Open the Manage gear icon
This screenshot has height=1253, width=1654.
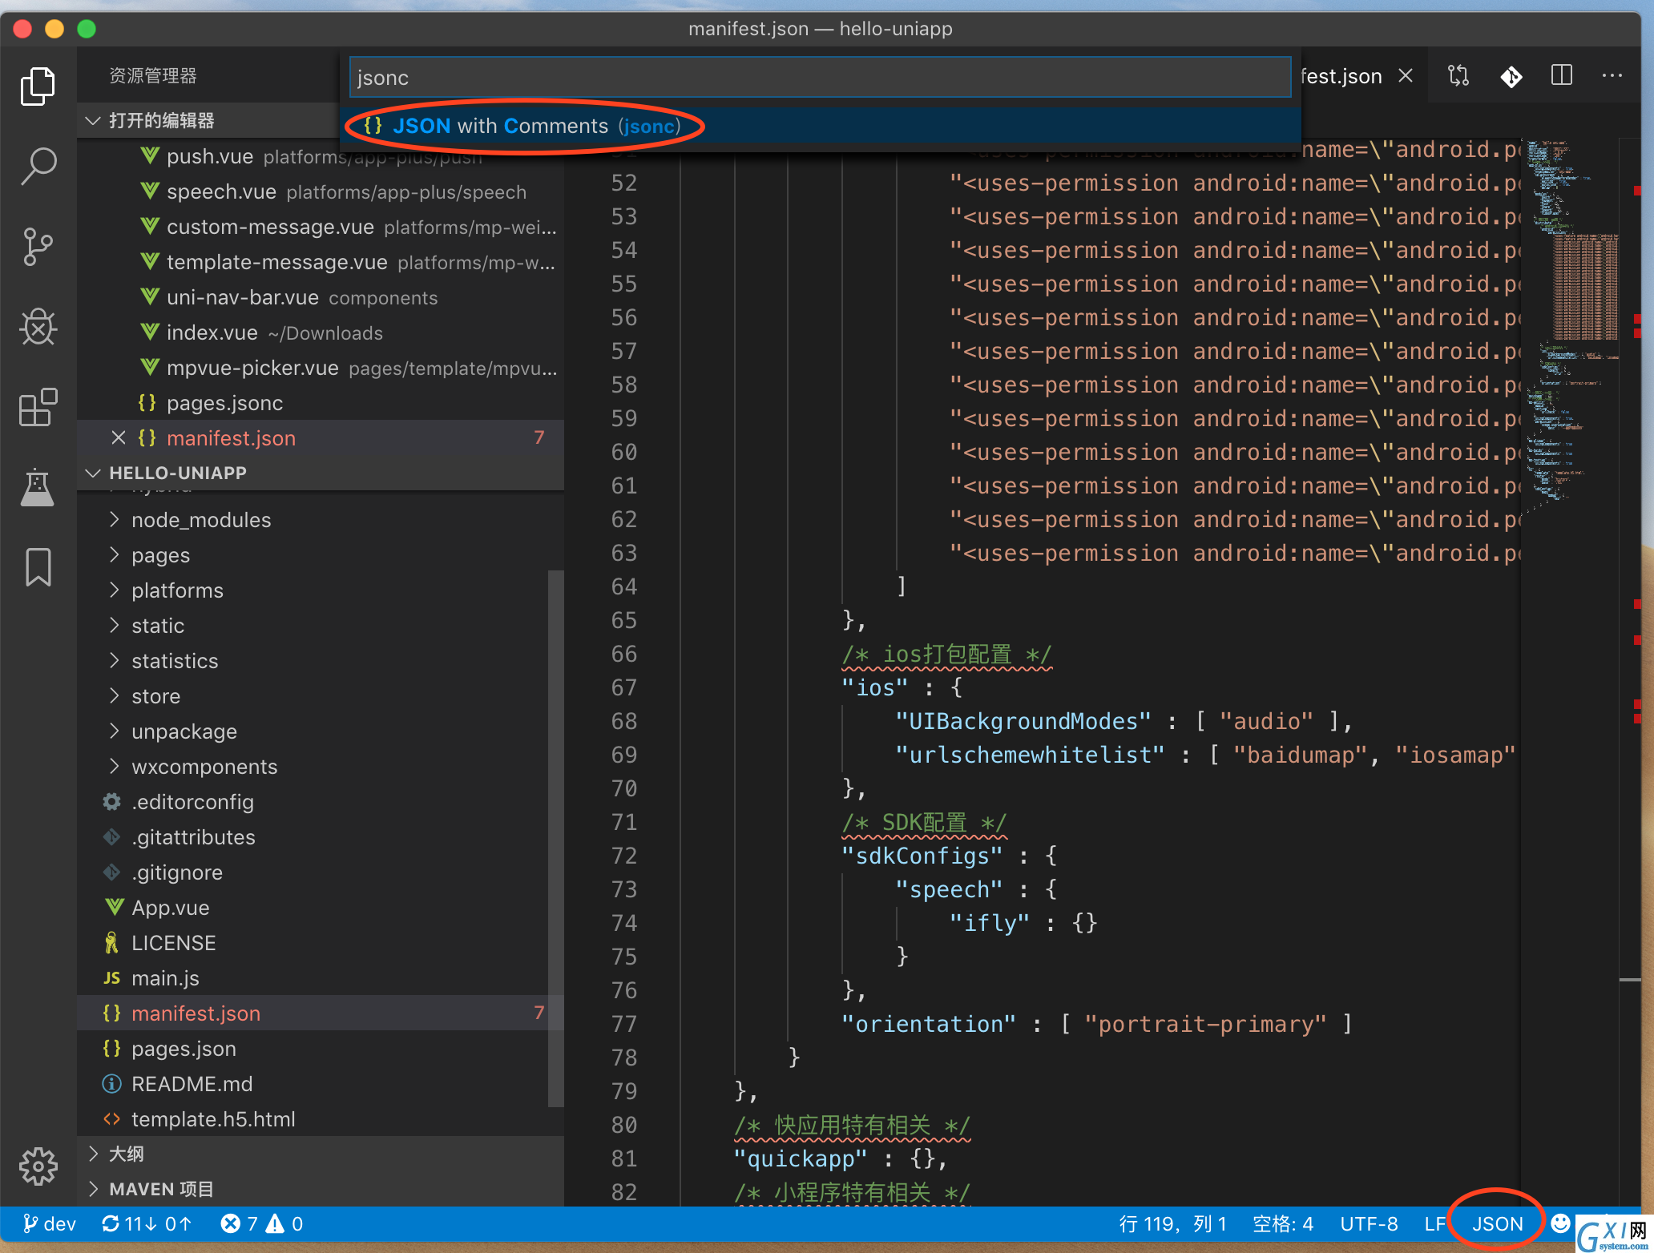pyautogui.click(x=38, y=1166)
